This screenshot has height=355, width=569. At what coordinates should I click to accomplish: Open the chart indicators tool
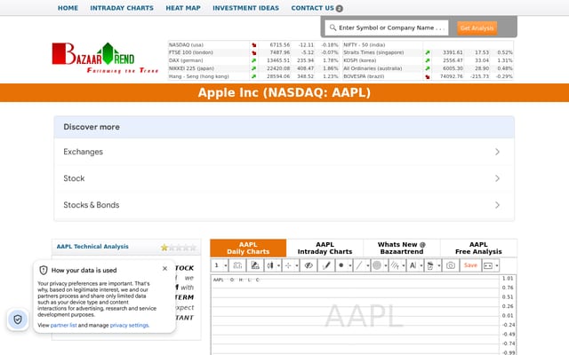pyautogui.click(x=255, y=265)
